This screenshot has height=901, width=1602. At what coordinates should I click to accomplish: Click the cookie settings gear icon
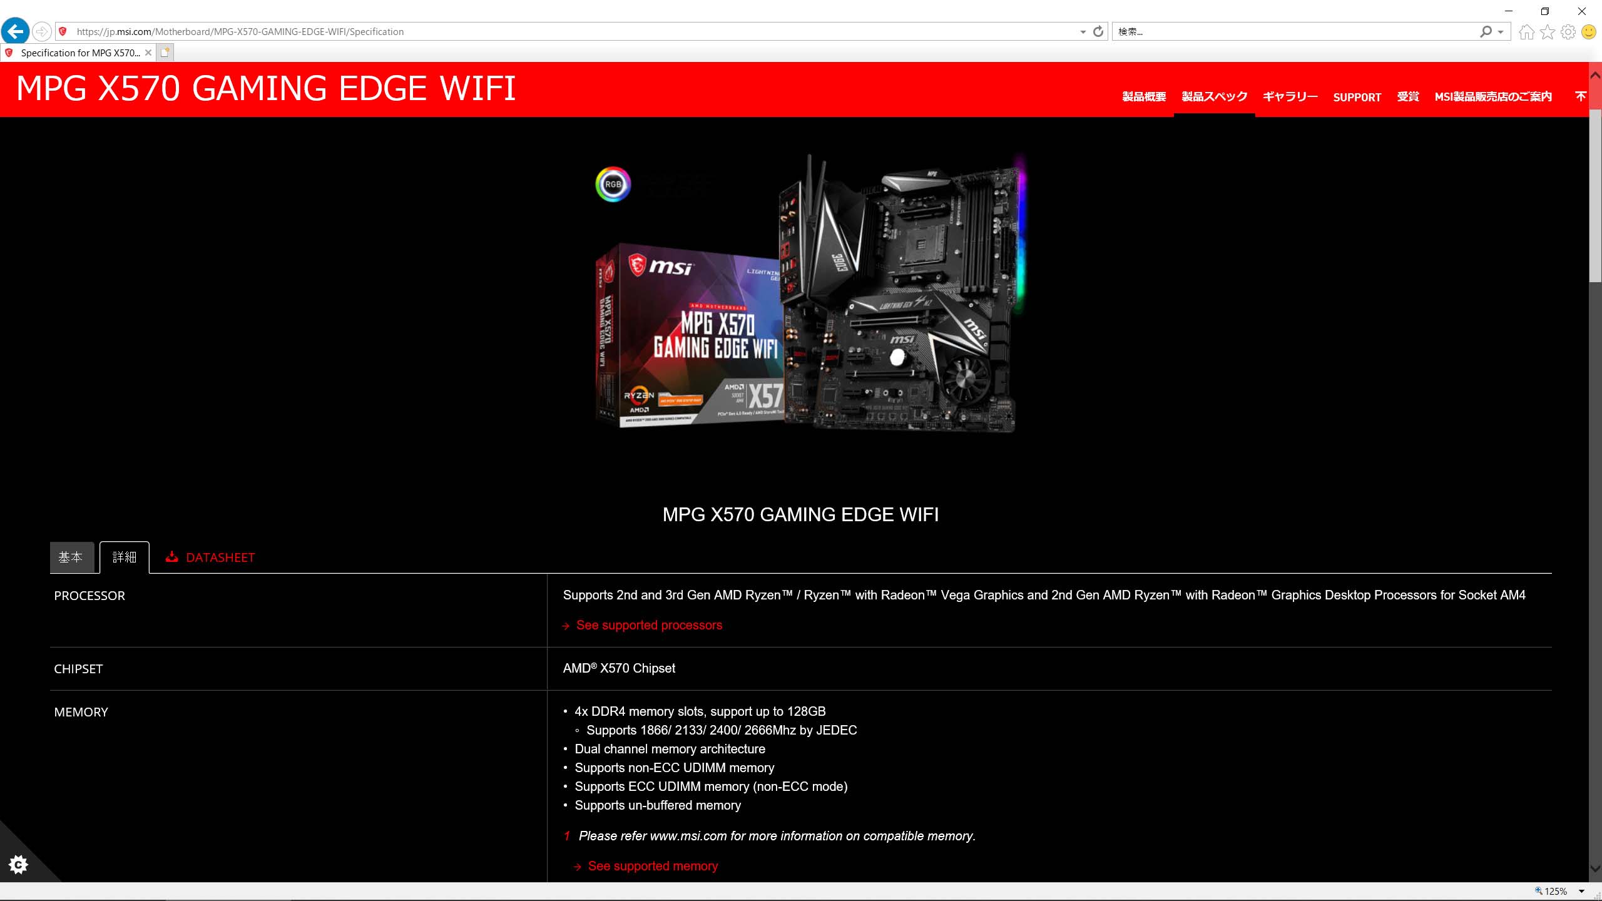click(x=18, y=865)
